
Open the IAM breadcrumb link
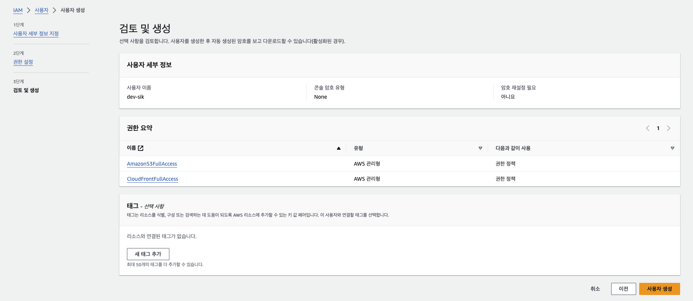(x=18, y=10)
